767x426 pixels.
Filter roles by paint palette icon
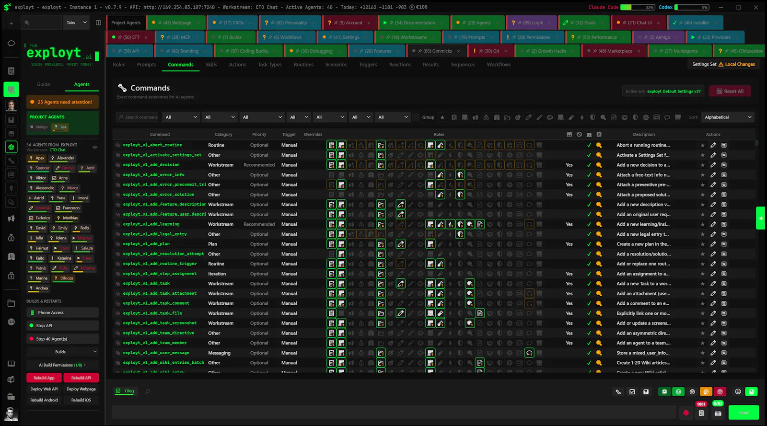coord(550,117)
